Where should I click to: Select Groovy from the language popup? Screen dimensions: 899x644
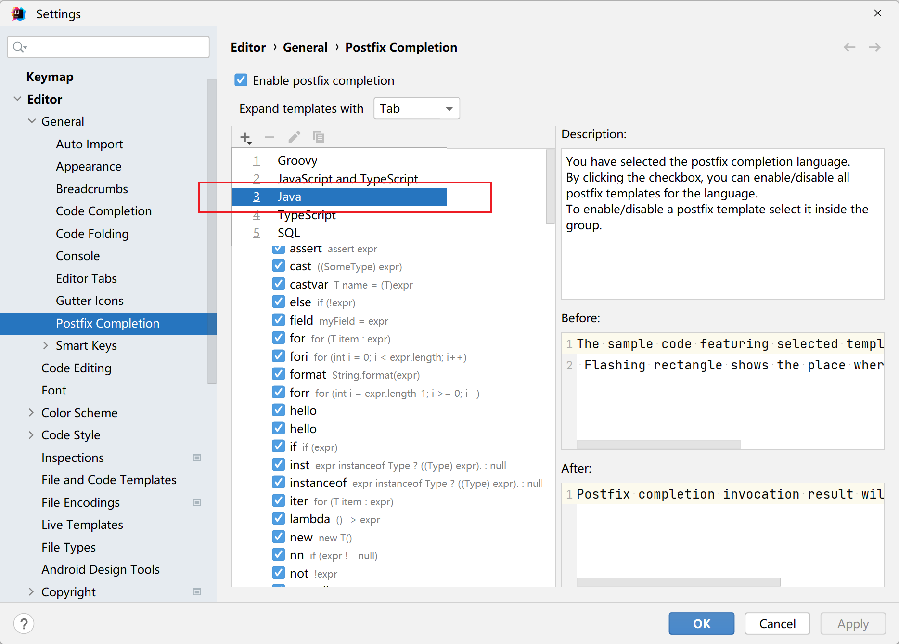[x=297, y=160]
